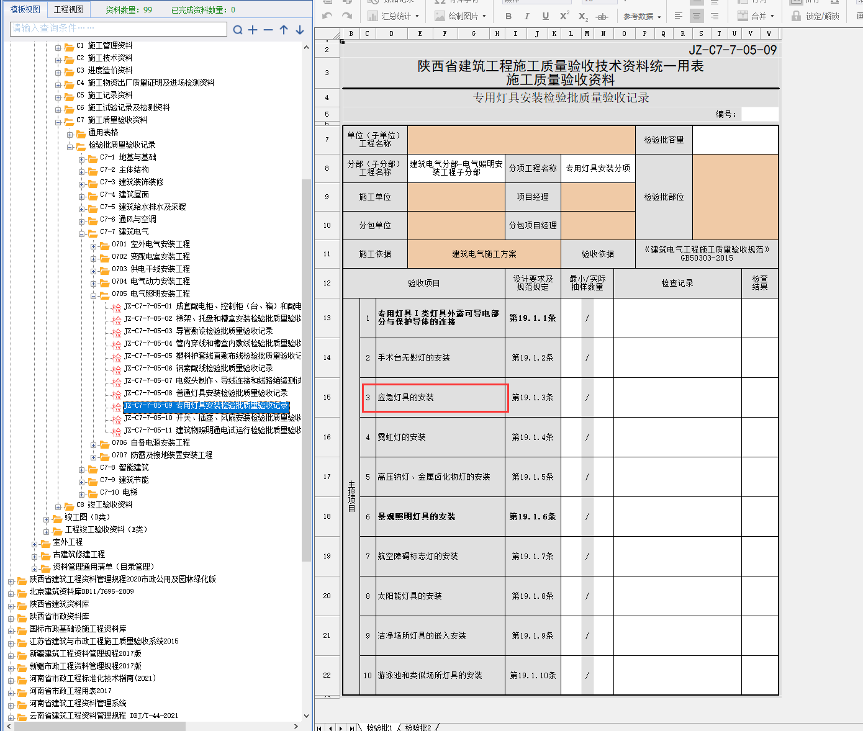Click the up arrow icon beside search box
The width and height of the screenshot is (863, 731).
[x=284, y=30]
